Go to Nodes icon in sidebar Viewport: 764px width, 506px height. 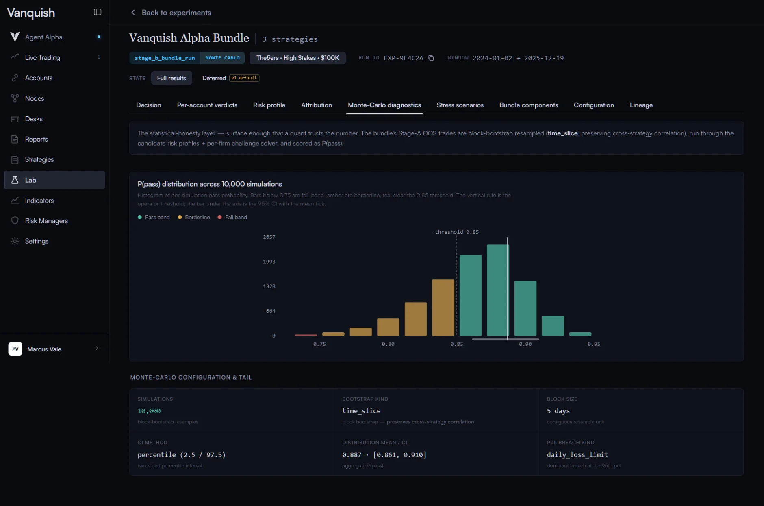pos(15,98)
